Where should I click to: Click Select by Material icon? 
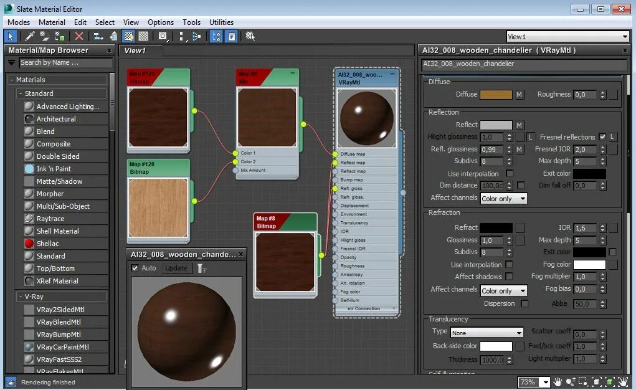[x=250, y=36]
